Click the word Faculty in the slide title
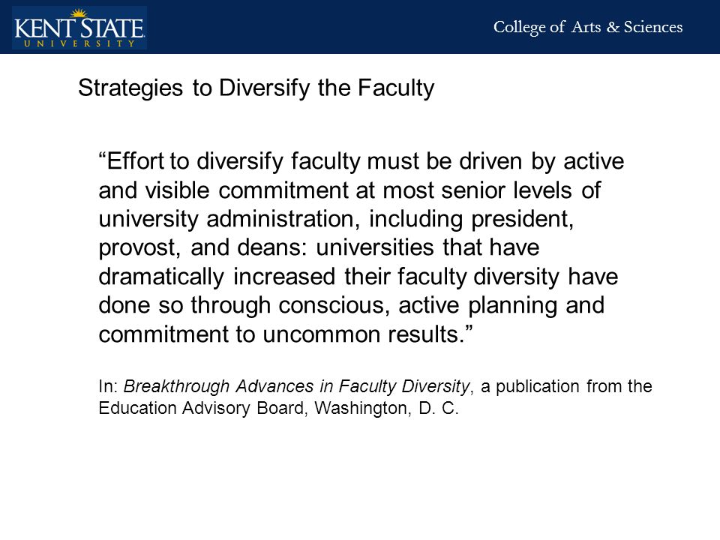This screenshot has height=540, width=720. coord(396,88)
